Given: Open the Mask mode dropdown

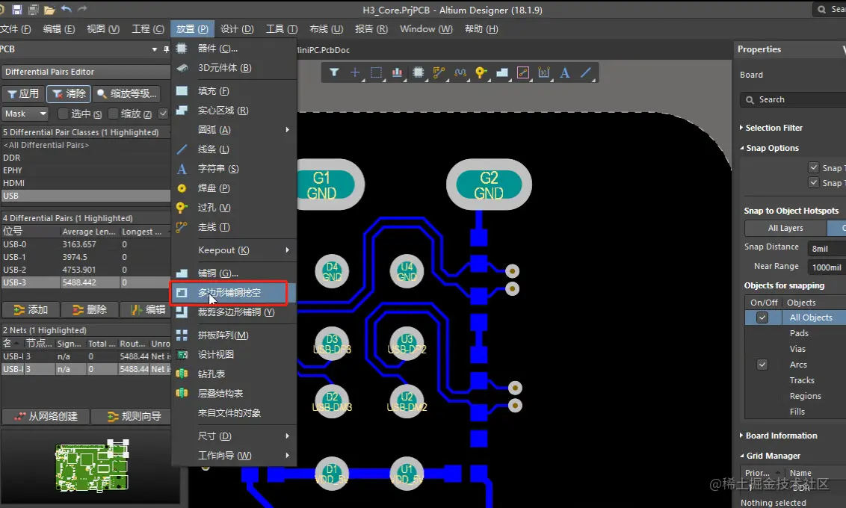Looking at the screenshot, I should (x=25, y=114).
